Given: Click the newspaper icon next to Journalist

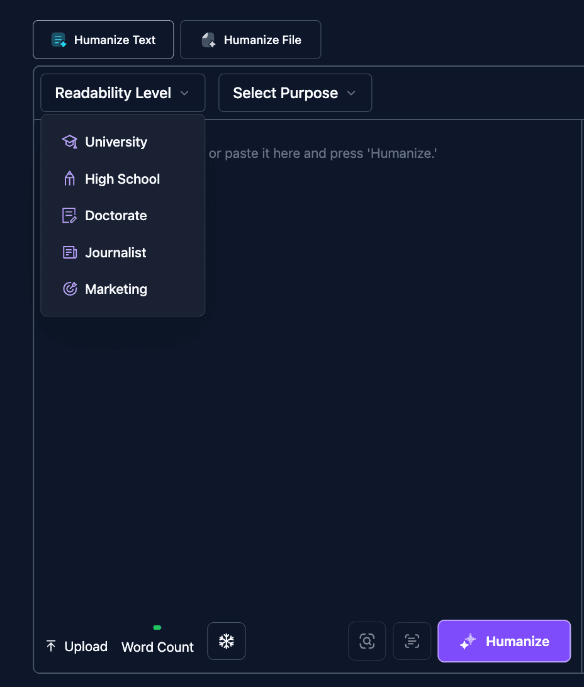Looking at the screenshot, I should click(x=69, y=252).
